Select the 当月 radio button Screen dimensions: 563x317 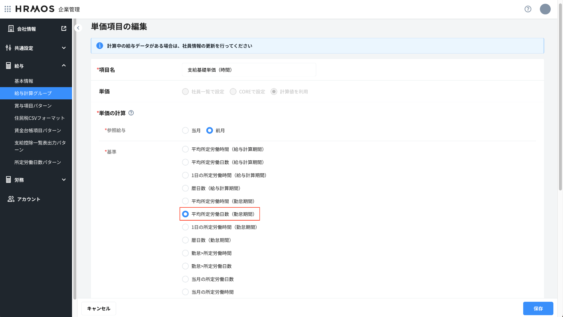(185, 131)
